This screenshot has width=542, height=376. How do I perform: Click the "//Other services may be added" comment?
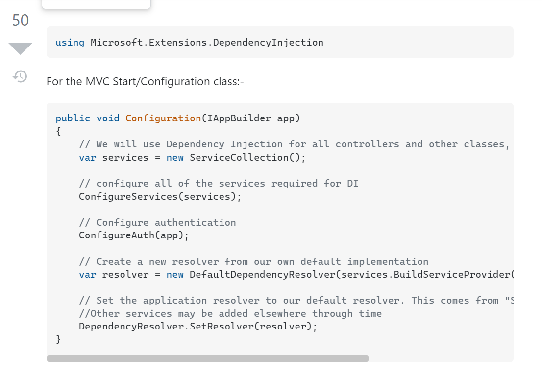click(230, 313)
